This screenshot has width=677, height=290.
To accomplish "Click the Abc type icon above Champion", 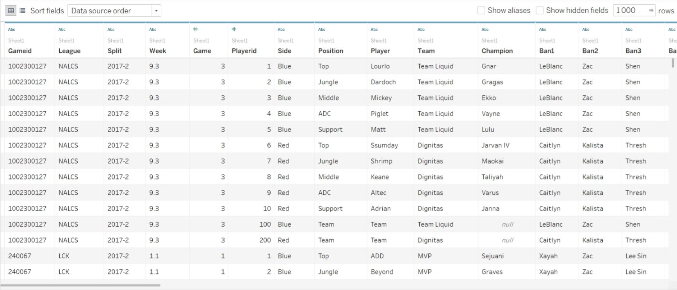I will 485,29.
